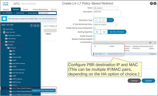Click the Cisco logo

click(x=6, y=4)
